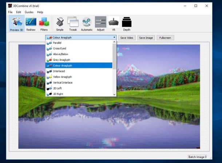
Task: Open the File menu
Action: (x=10, y=12)
